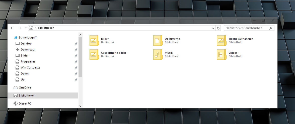
Task: Click the Eigene Aufnahmen label
Action: (x=241, y=39)
